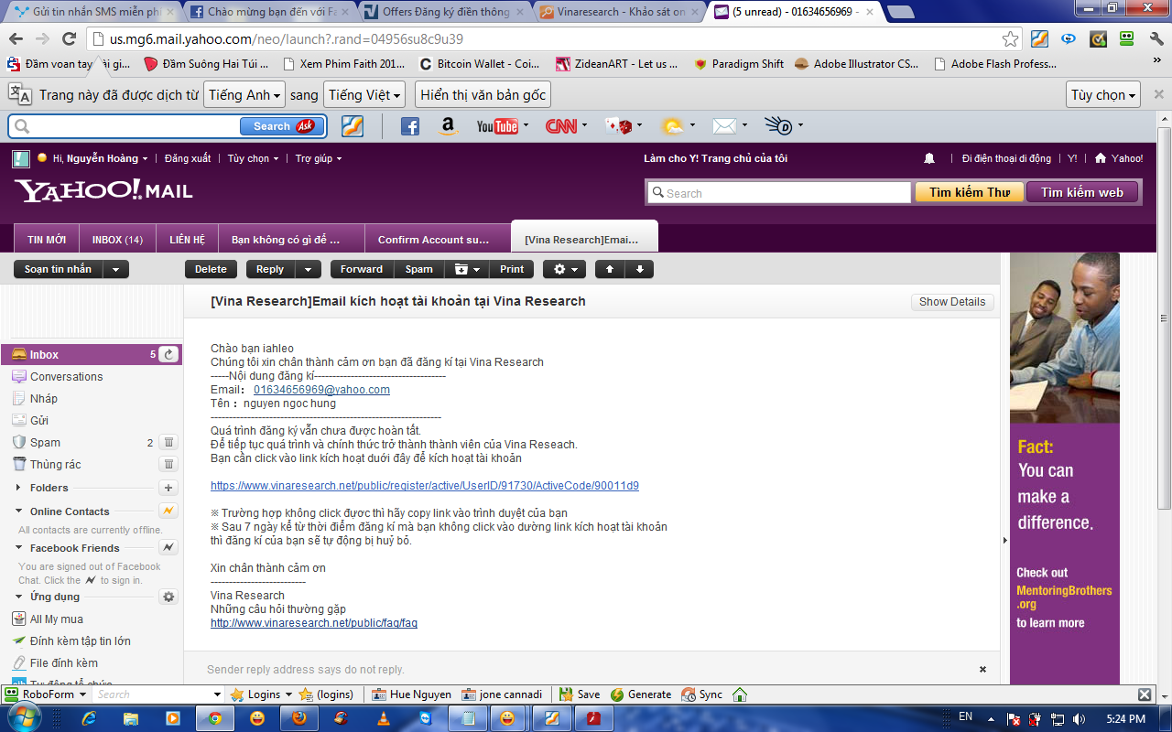Open Amazon from the Ask toolbar
This screenshot has height=732, width=1172.
447,126
